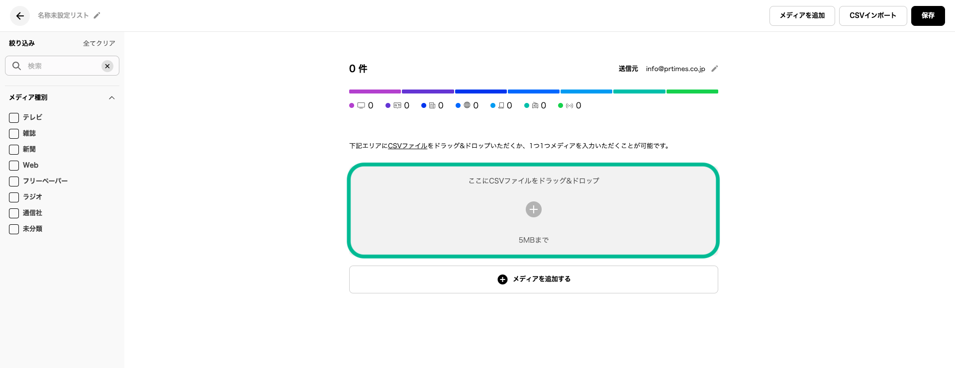Click the radio icon in stats row
The height and width of the screenshot is (368, 955).
tap(535, 105)
